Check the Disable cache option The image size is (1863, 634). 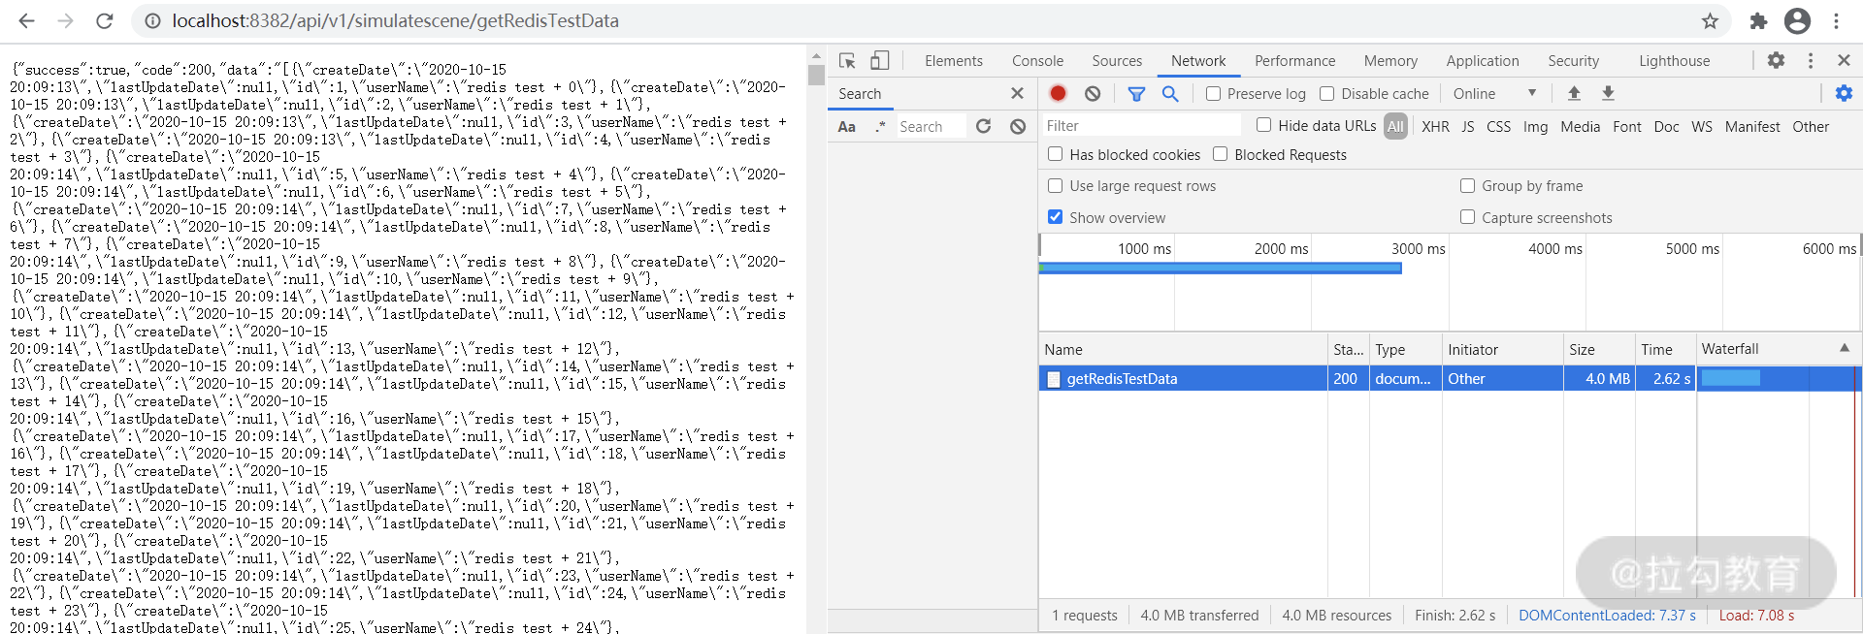[1327, 94]
